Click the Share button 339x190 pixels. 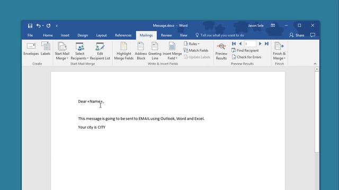297,35
